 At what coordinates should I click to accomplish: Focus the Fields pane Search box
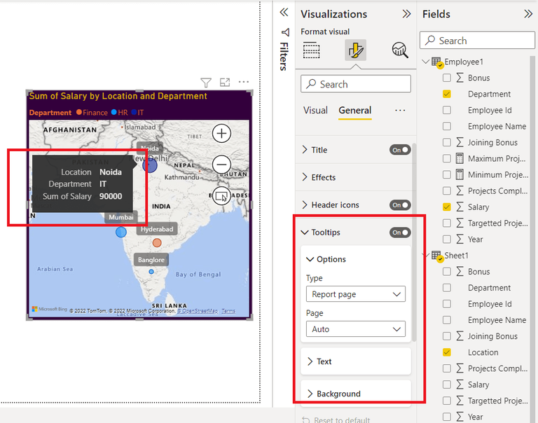coord(477,41)
